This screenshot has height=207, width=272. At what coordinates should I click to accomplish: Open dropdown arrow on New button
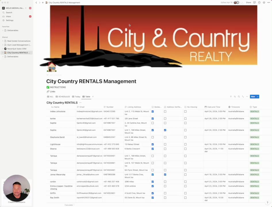258,97
